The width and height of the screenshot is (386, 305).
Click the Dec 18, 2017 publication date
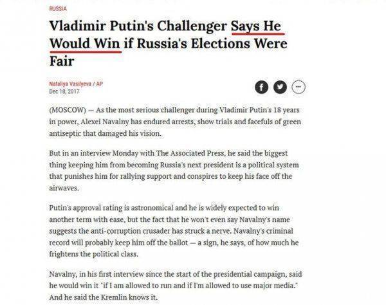pos(62,93)
